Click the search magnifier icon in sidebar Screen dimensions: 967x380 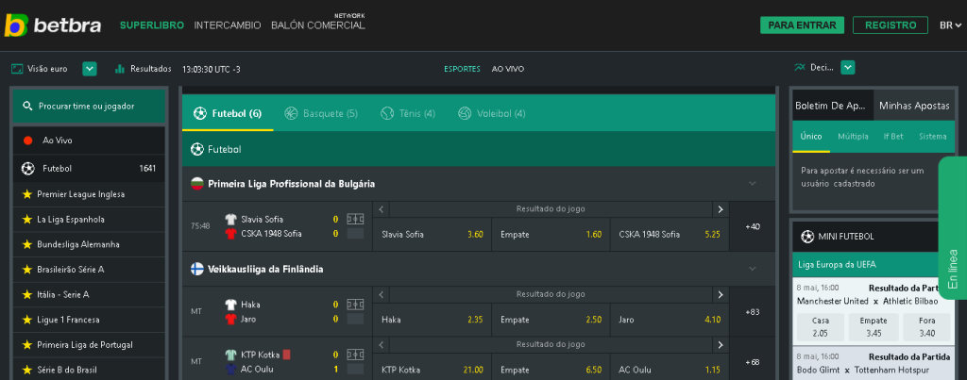[27, 107]
